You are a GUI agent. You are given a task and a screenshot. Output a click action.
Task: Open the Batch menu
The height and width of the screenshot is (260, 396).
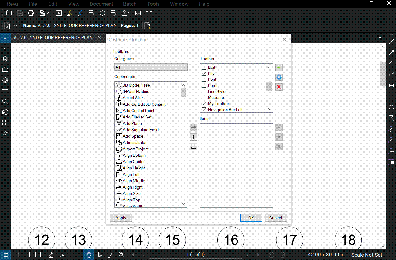tap(129, 4)
